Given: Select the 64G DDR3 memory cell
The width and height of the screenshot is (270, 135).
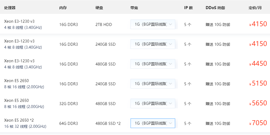Looking at the screenshot, I should [69, 123].
